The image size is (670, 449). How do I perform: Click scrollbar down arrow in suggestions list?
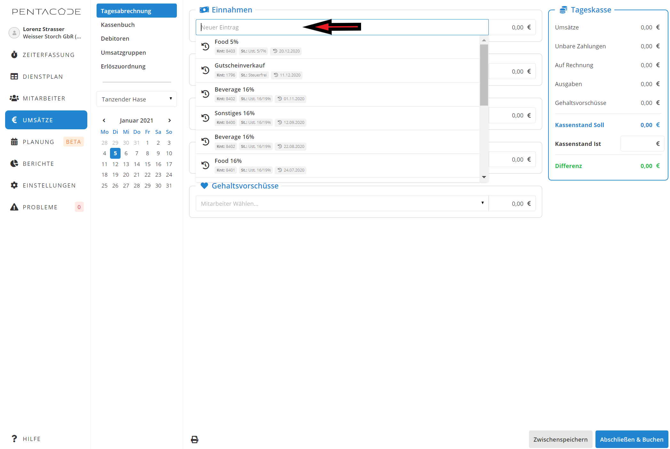(x=484, y=177)
